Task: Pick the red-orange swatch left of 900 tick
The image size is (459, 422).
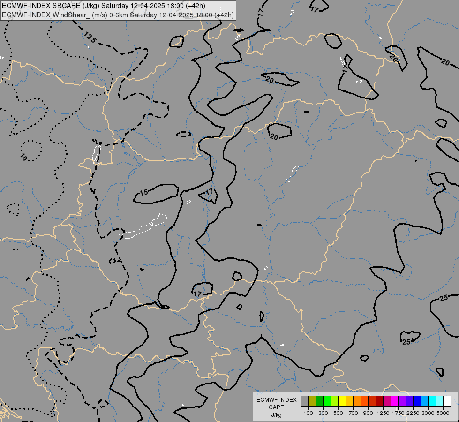Action: click(x=364, y=401)
